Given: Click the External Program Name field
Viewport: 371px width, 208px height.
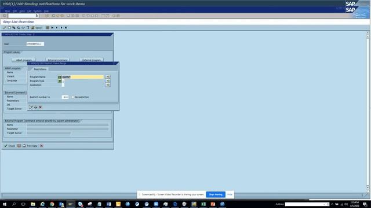Looking at the screenshot, I should (x=68, y=125).
